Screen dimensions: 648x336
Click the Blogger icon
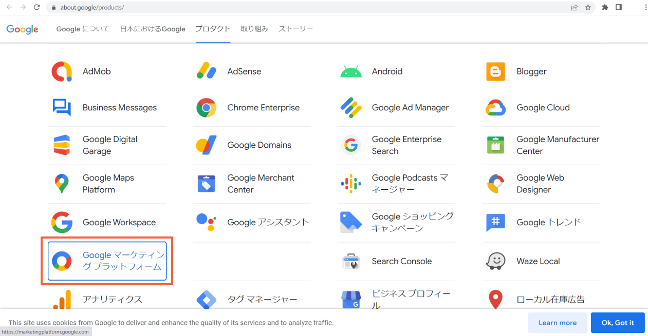(x=495, y=71)
